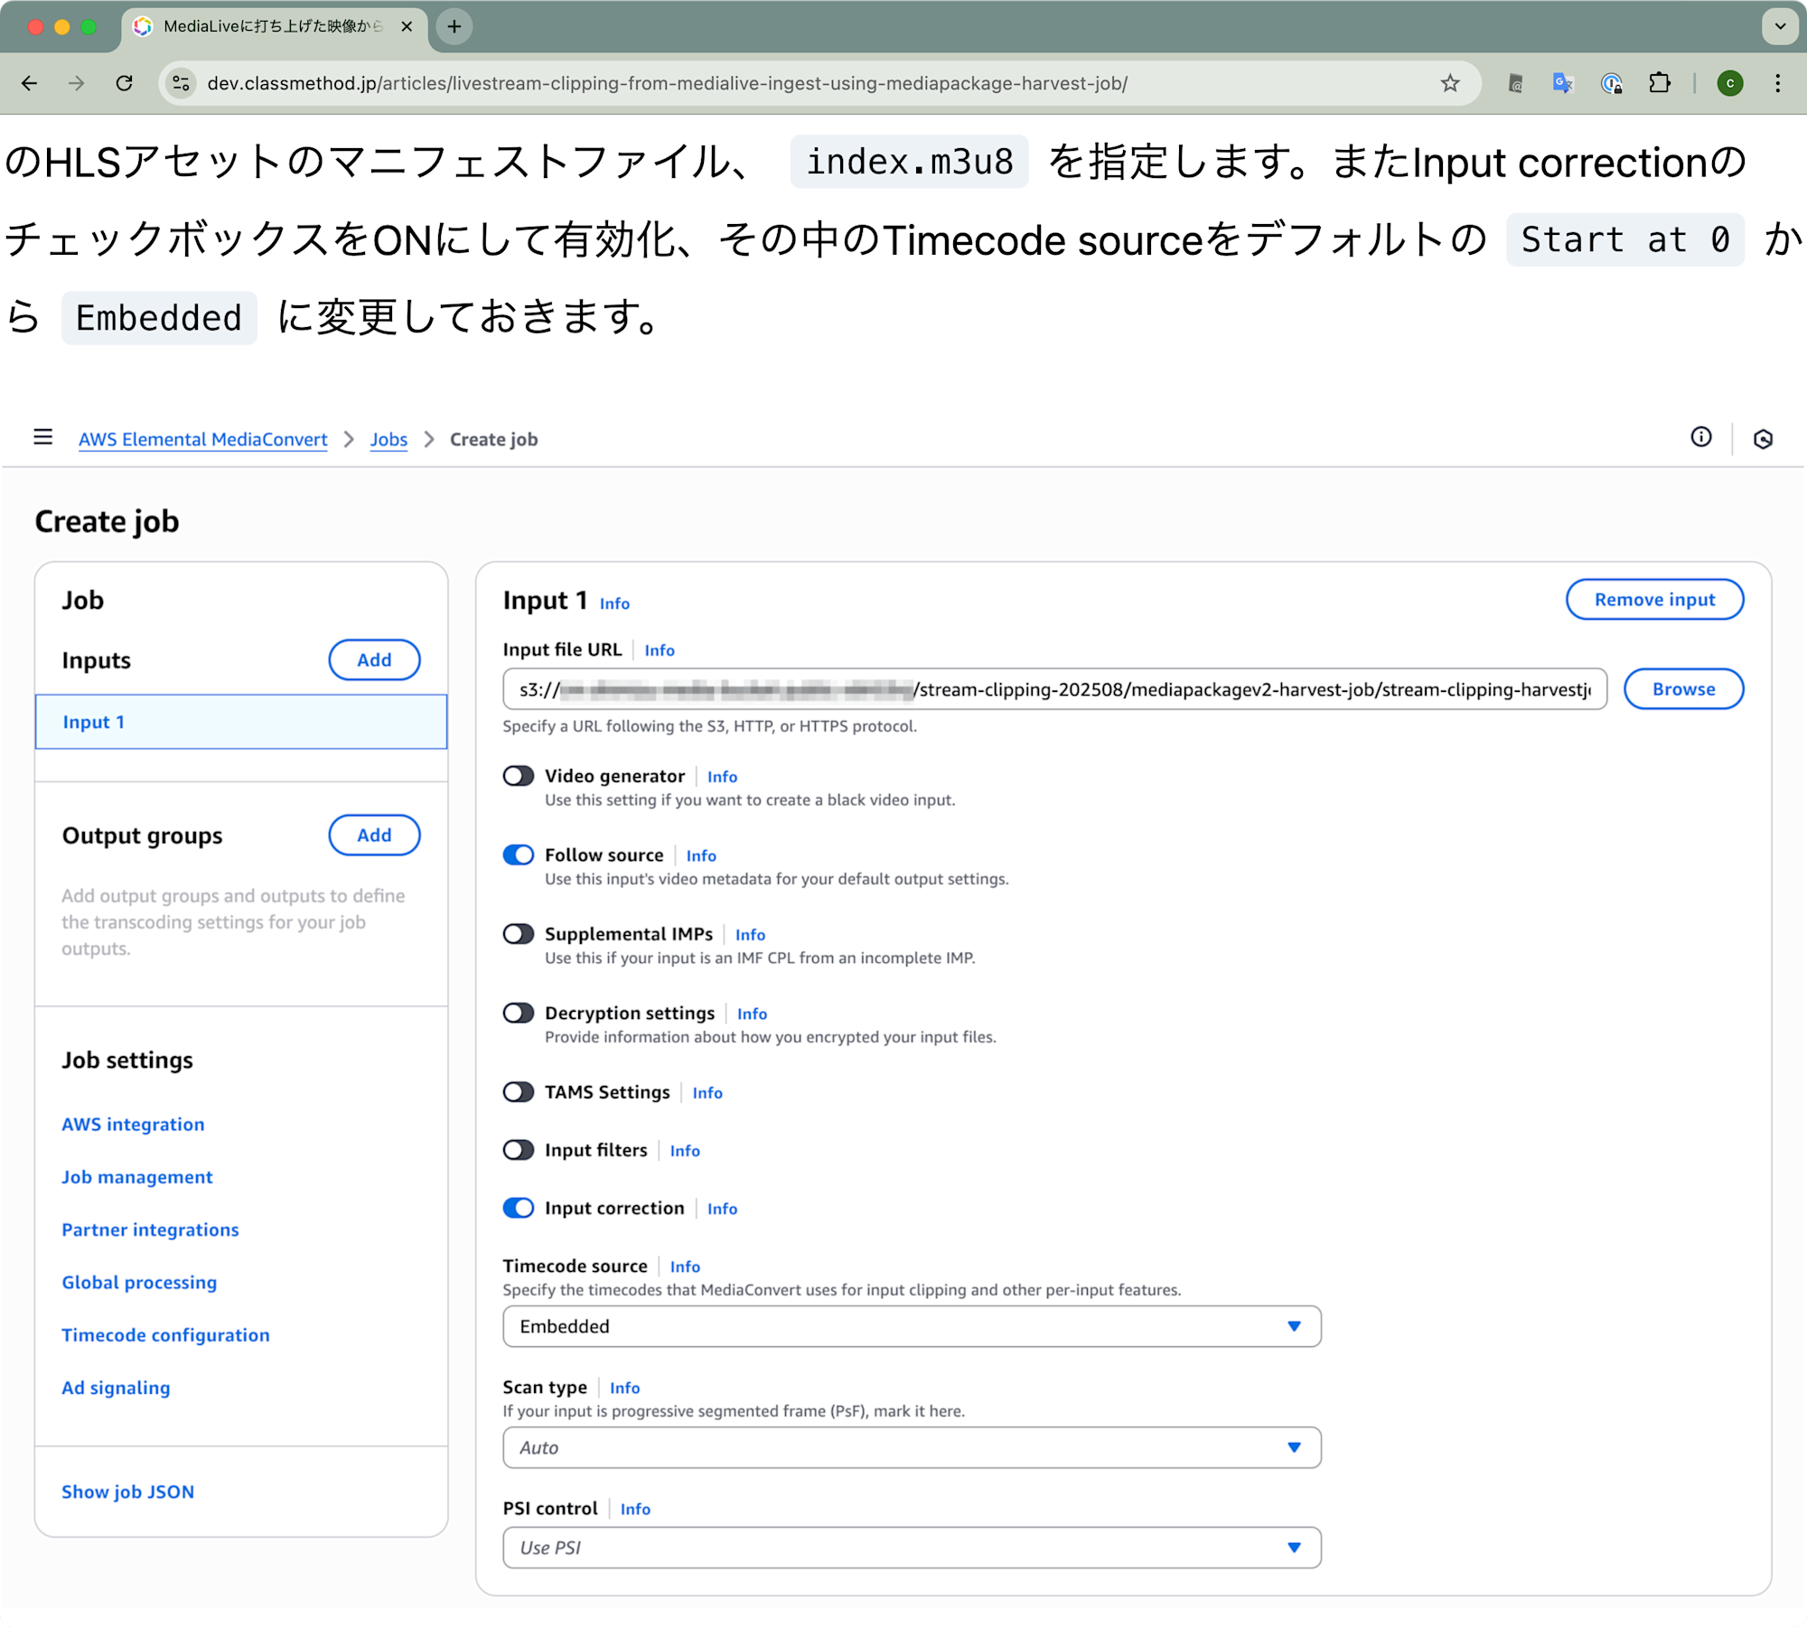Open site information icon in address bar

181,83
